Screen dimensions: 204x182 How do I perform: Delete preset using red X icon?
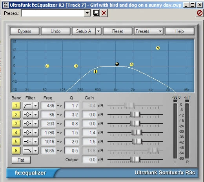click(x=104, y=13)
